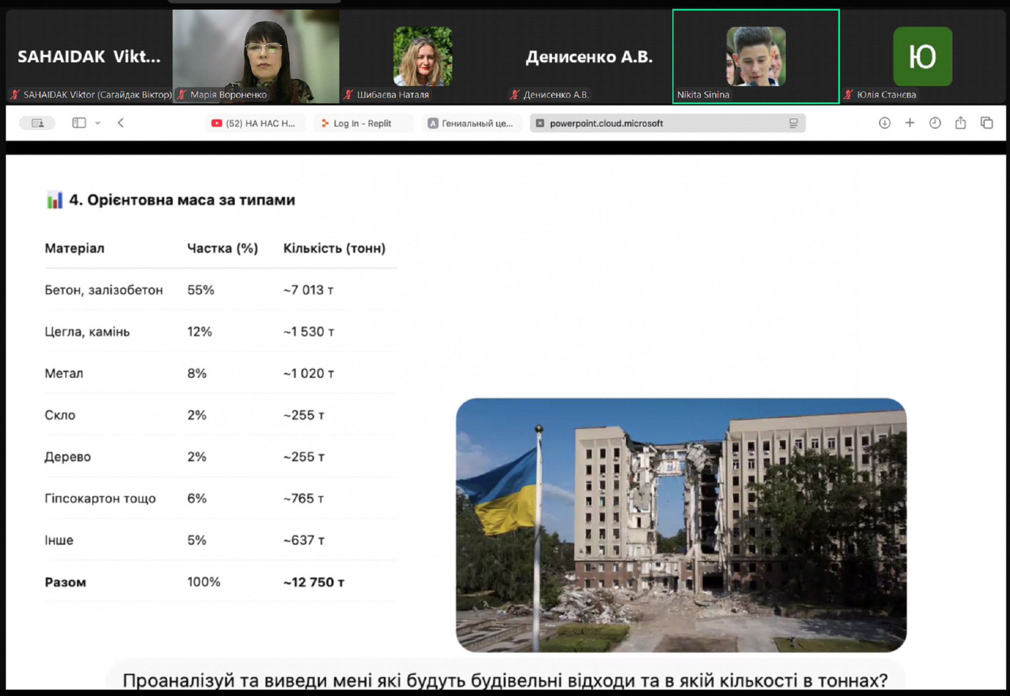Click the "~1 530 т" value
This screenshot has width=1010, height=696.
point(309,332)
